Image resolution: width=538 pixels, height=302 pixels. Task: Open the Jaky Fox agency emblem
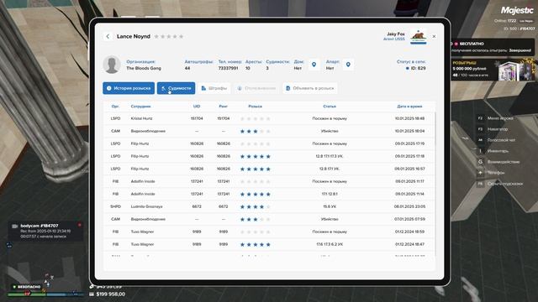coord(419,36)
